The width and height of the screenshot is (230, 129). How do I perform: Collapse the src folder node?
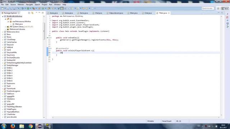tap(5, 19)
